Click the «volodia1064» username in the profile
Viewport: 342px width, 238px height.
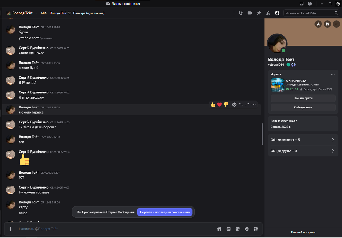click(276, 65)
